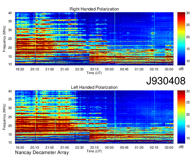The width and height of the screenshot is (193, 156).
Task: Click the right-handed spectrogram plot
Action: pos(94,39)
